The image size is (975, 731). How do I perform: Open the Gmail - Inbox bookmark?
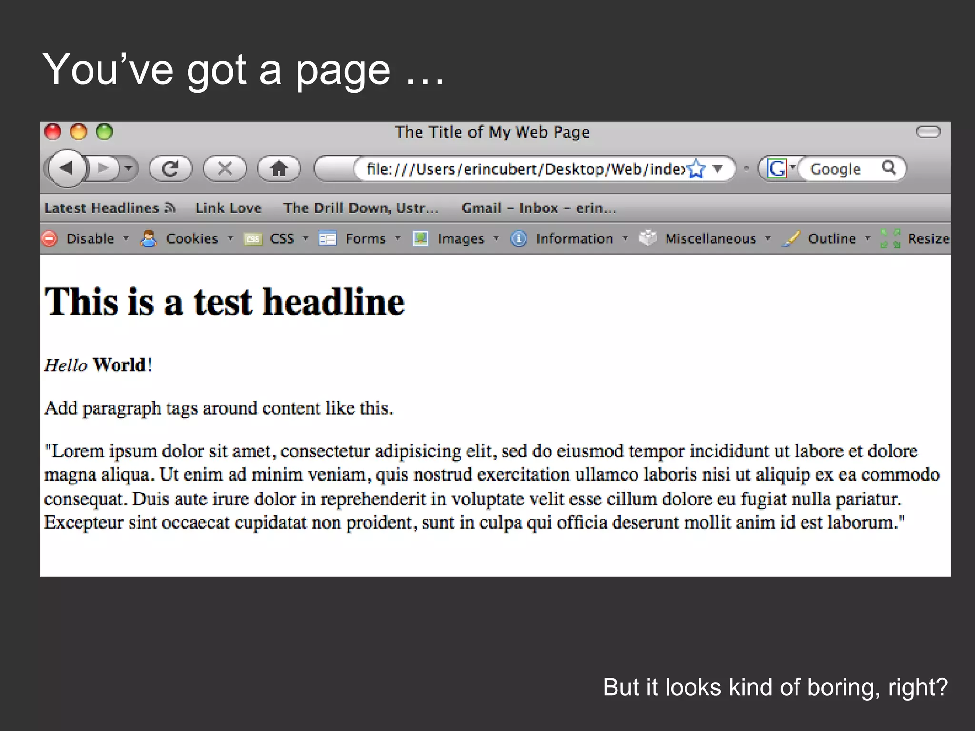(539, 208)
